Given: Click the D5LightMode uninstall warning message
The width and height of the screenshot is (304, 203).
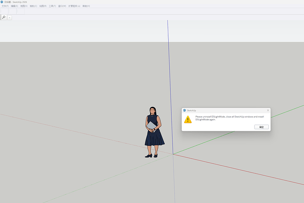Looking at the screenshot, I should point(230,118).
